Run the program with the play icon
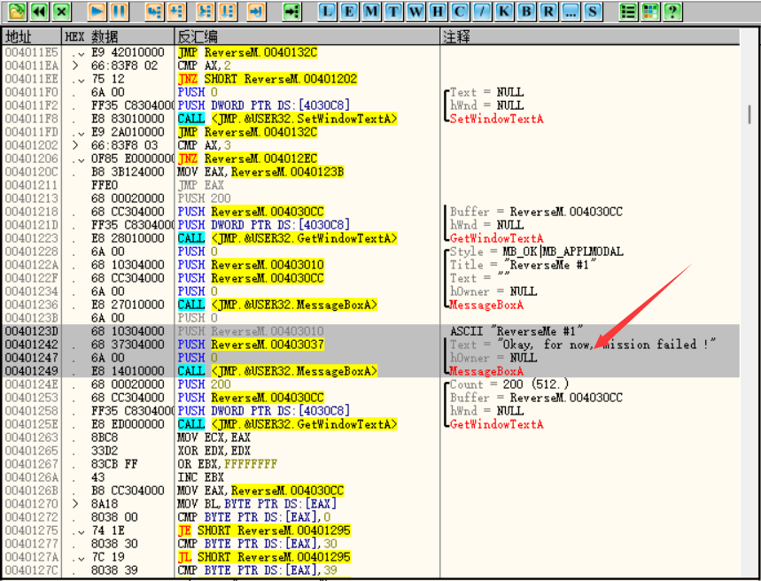761x581 pixels. click(x=97, y=12)
